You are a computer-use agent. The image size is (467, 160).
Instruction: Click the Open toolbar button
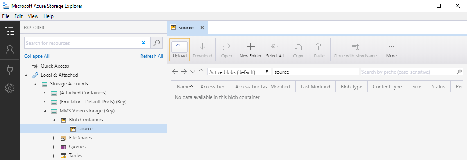(227, 50)
